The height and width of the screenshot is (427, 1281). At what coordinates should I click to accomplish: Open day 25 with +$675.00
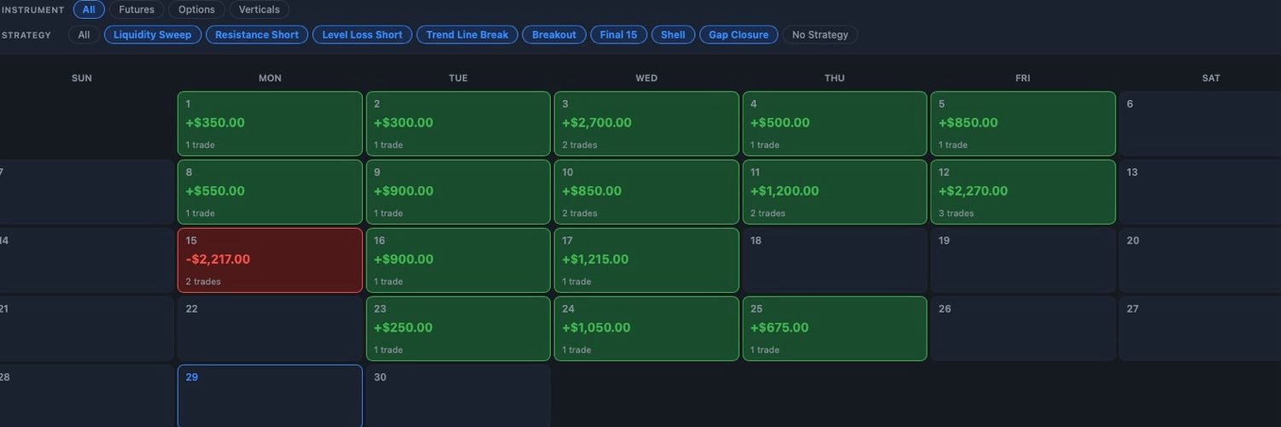click(834, 329)
